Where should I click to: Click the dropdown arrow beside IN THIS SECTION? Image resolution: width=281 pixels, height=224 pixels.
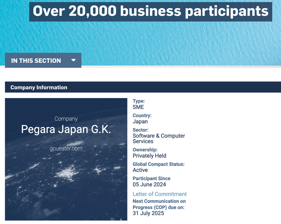tap(73, 60)
